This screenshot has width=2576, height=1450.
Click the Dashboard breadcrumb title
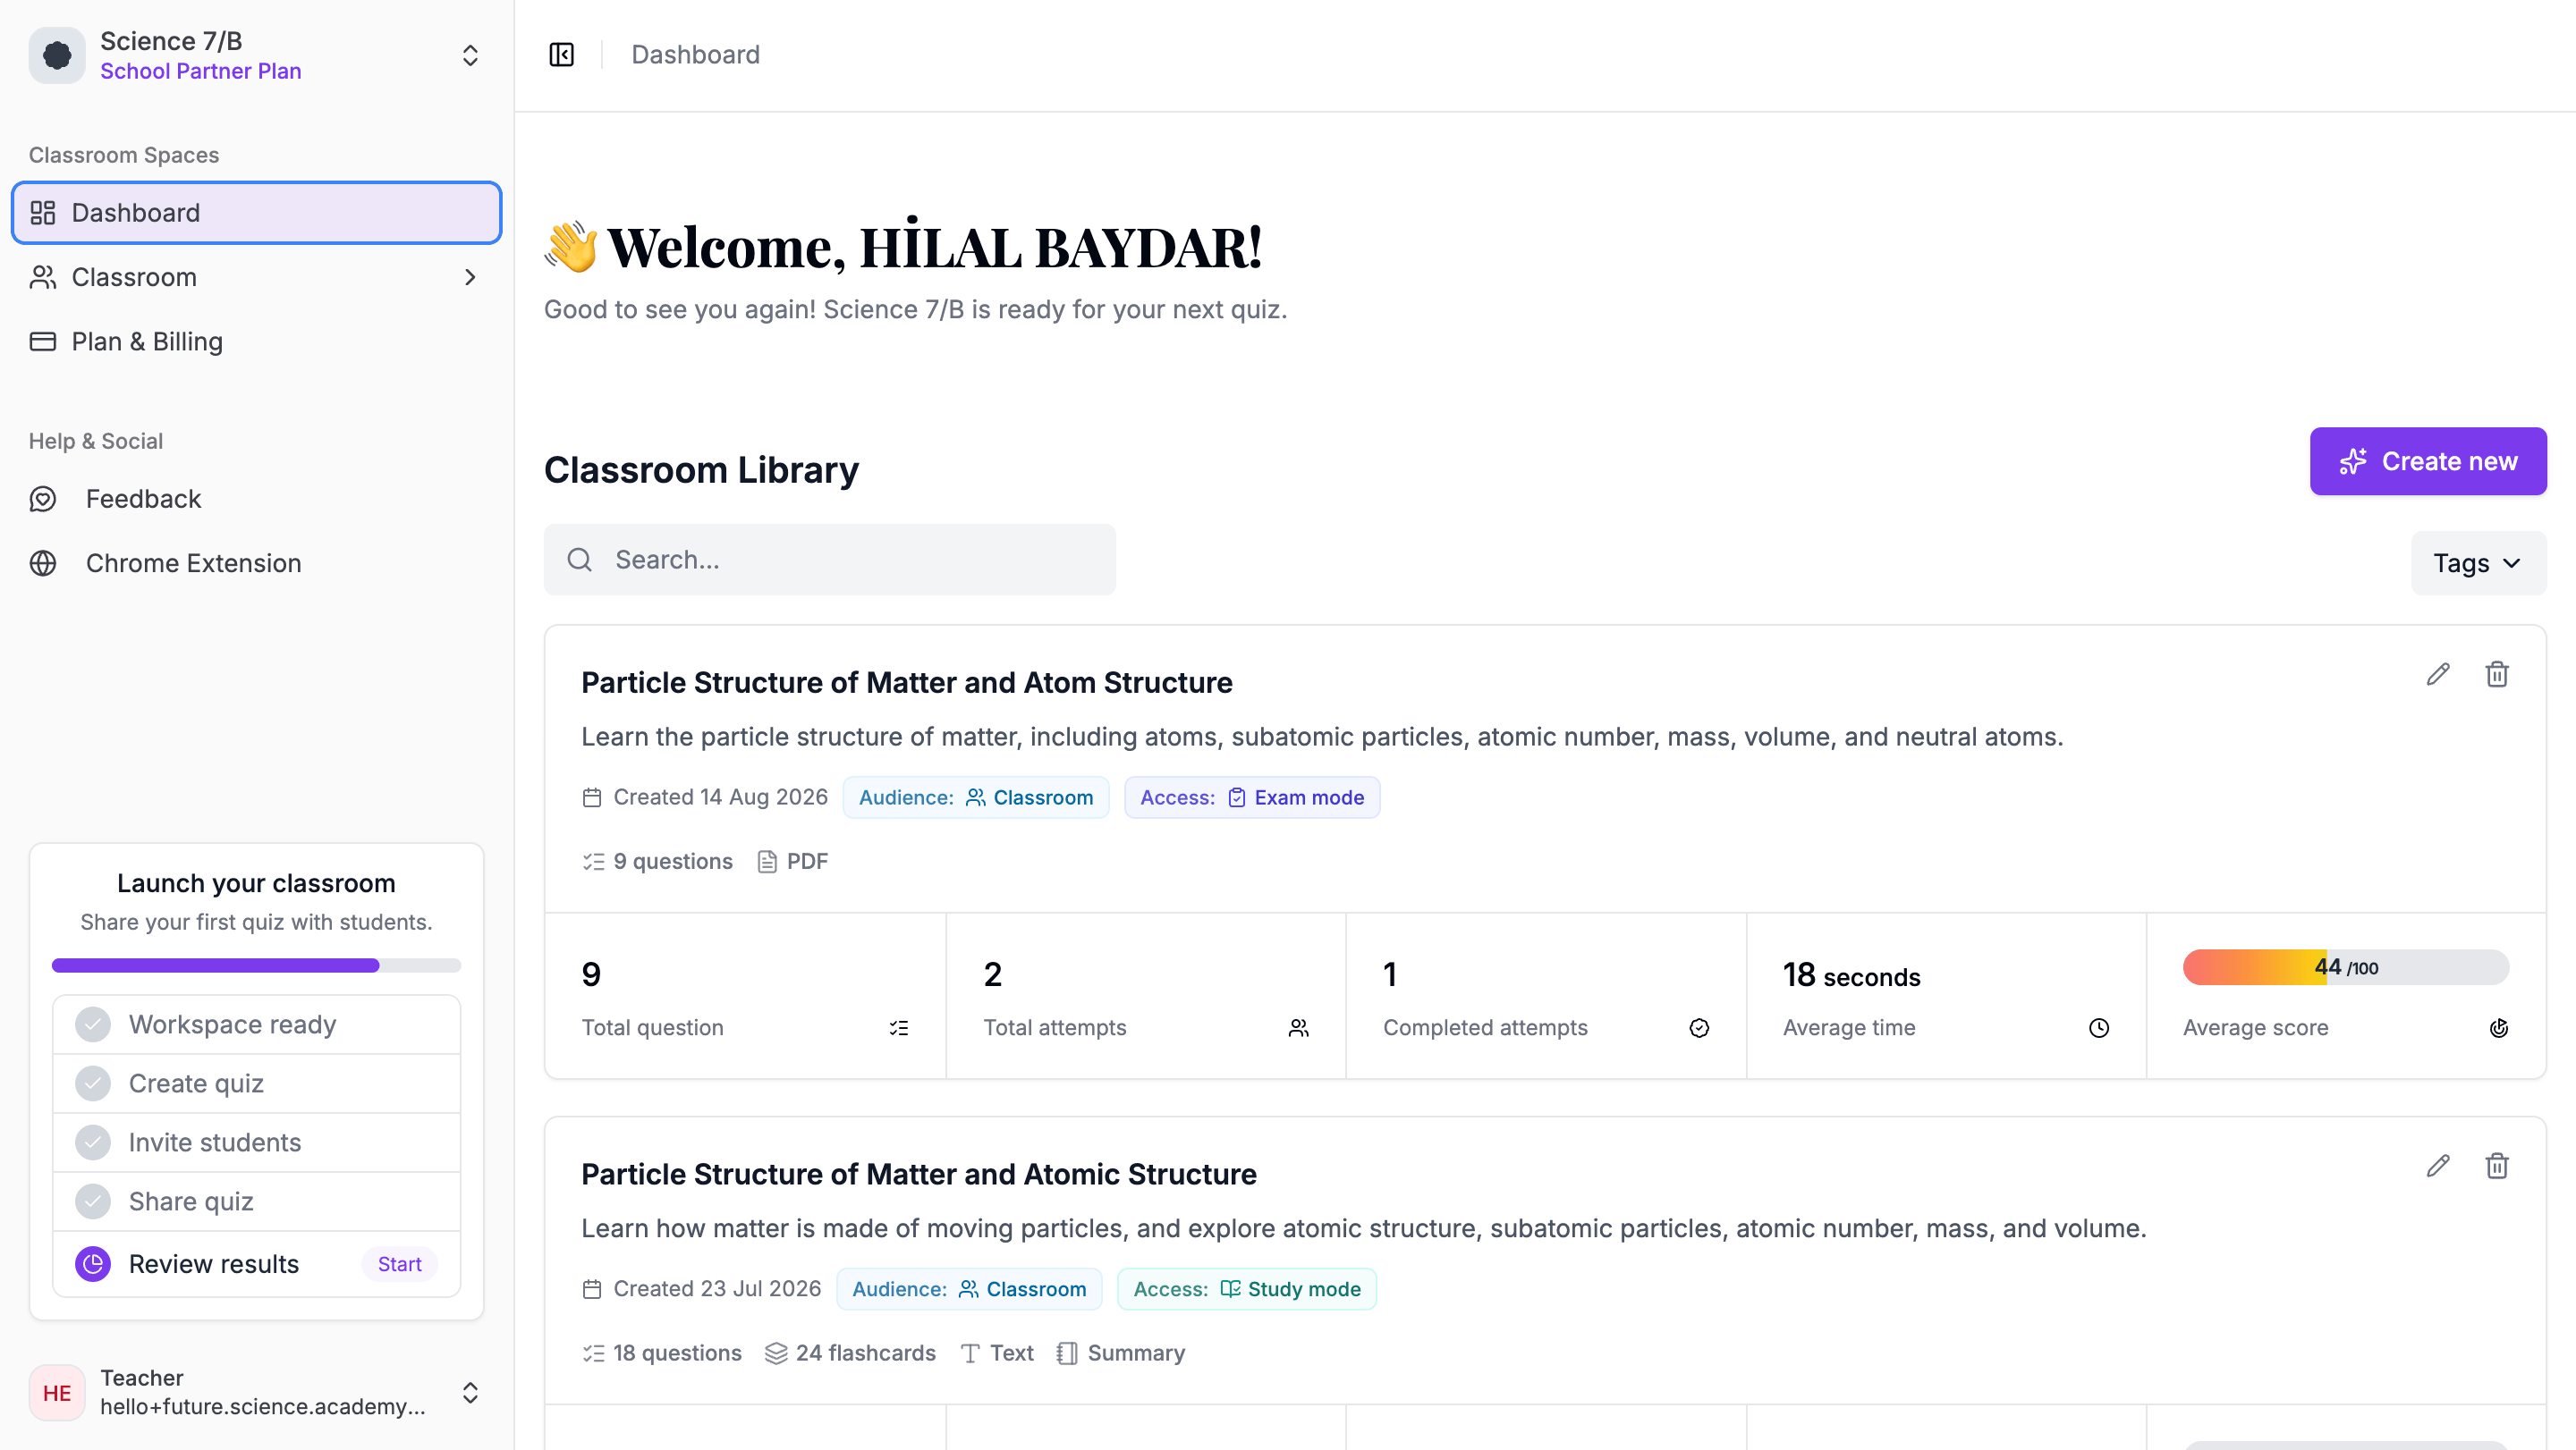click(x=695, y=55)
